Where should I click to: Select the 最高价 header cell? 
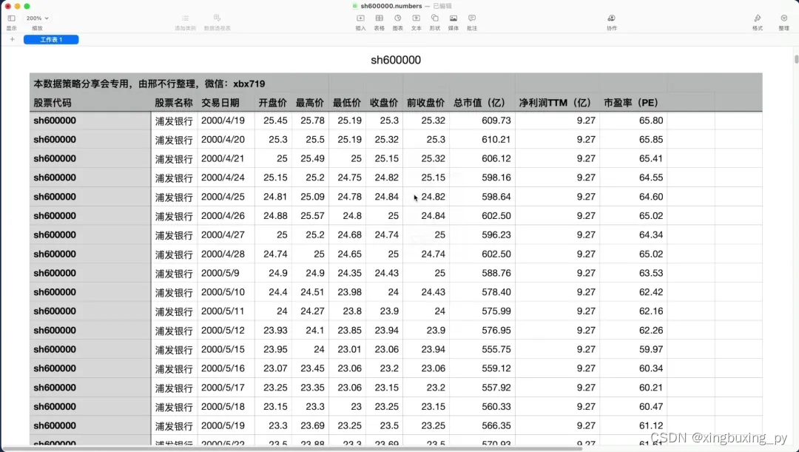[310, 102]
